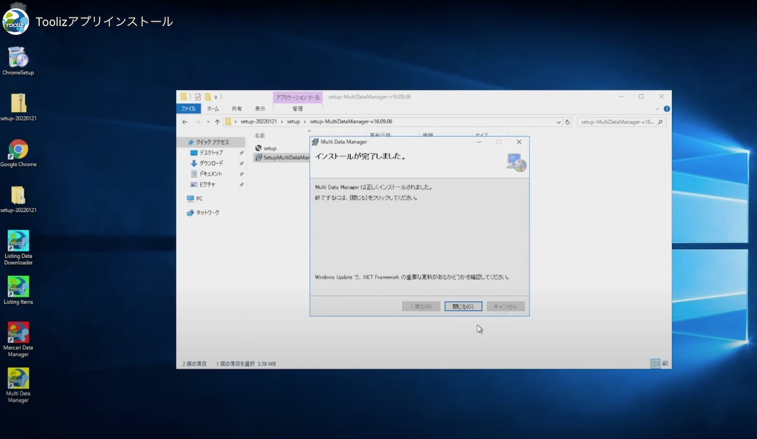Select the Listing Items desktop shortcut

(18, 290)
